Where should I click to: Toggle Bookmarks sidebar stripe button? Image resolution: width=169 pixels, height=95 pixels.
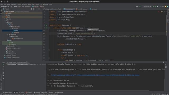[1, 87]
